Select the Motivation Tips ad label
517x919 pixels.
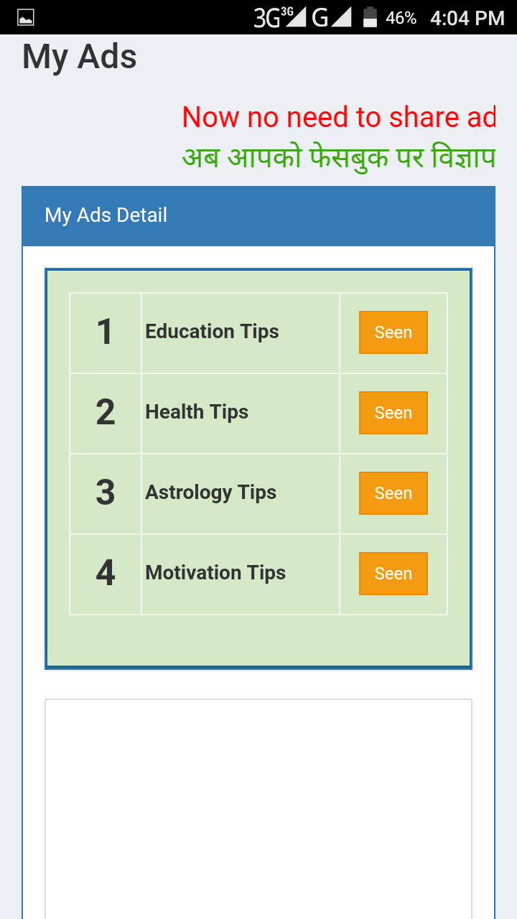point(215,573)
